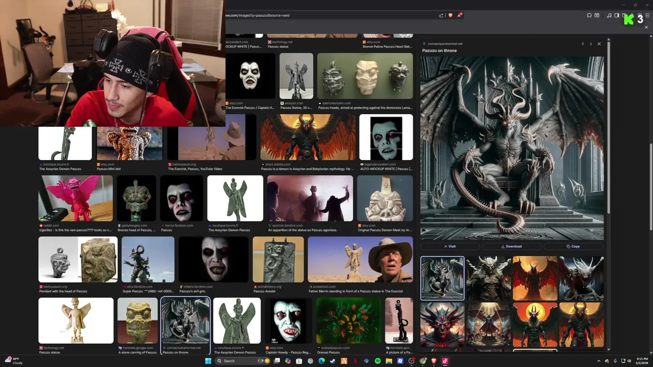Viewport: 653px width, 367px height.
Task: Select the related thumbnail with a sun behind the demon
Action: coord(535,325)
